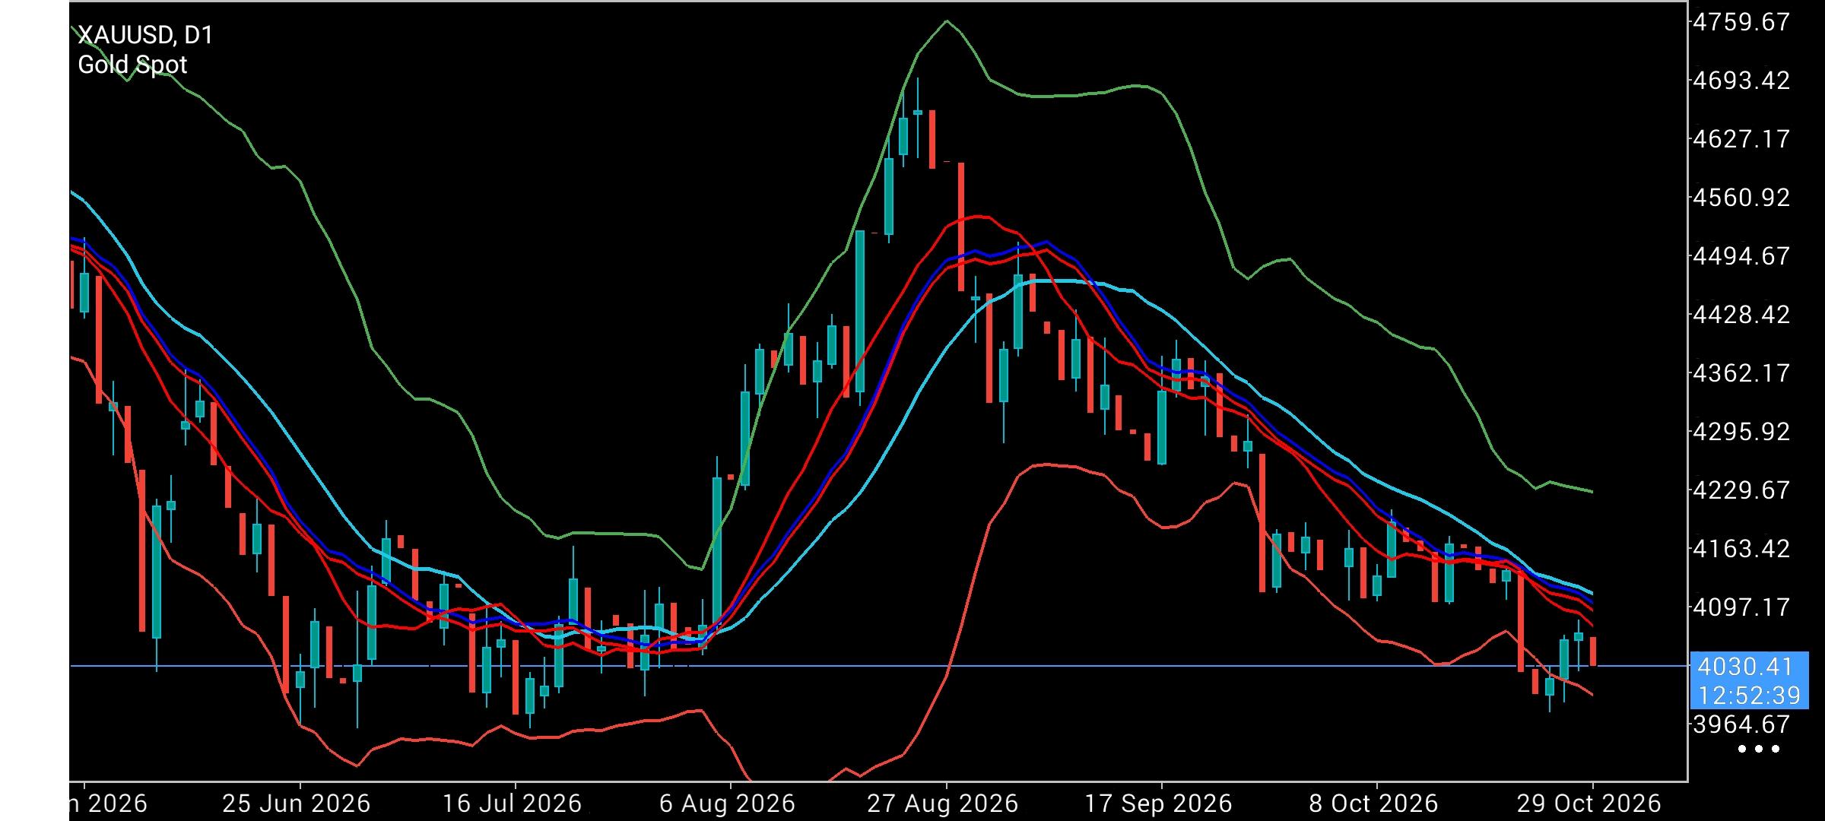This screenshot has width=1825, height=821.
Task: Click the candle countdown timer 12:52:39
Action: 1750,695
